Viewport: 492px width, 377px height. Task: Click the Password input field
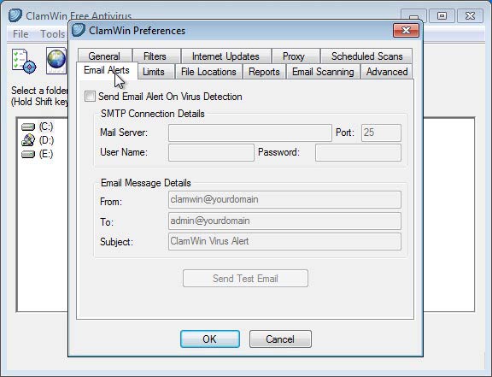tap(358, 153)
